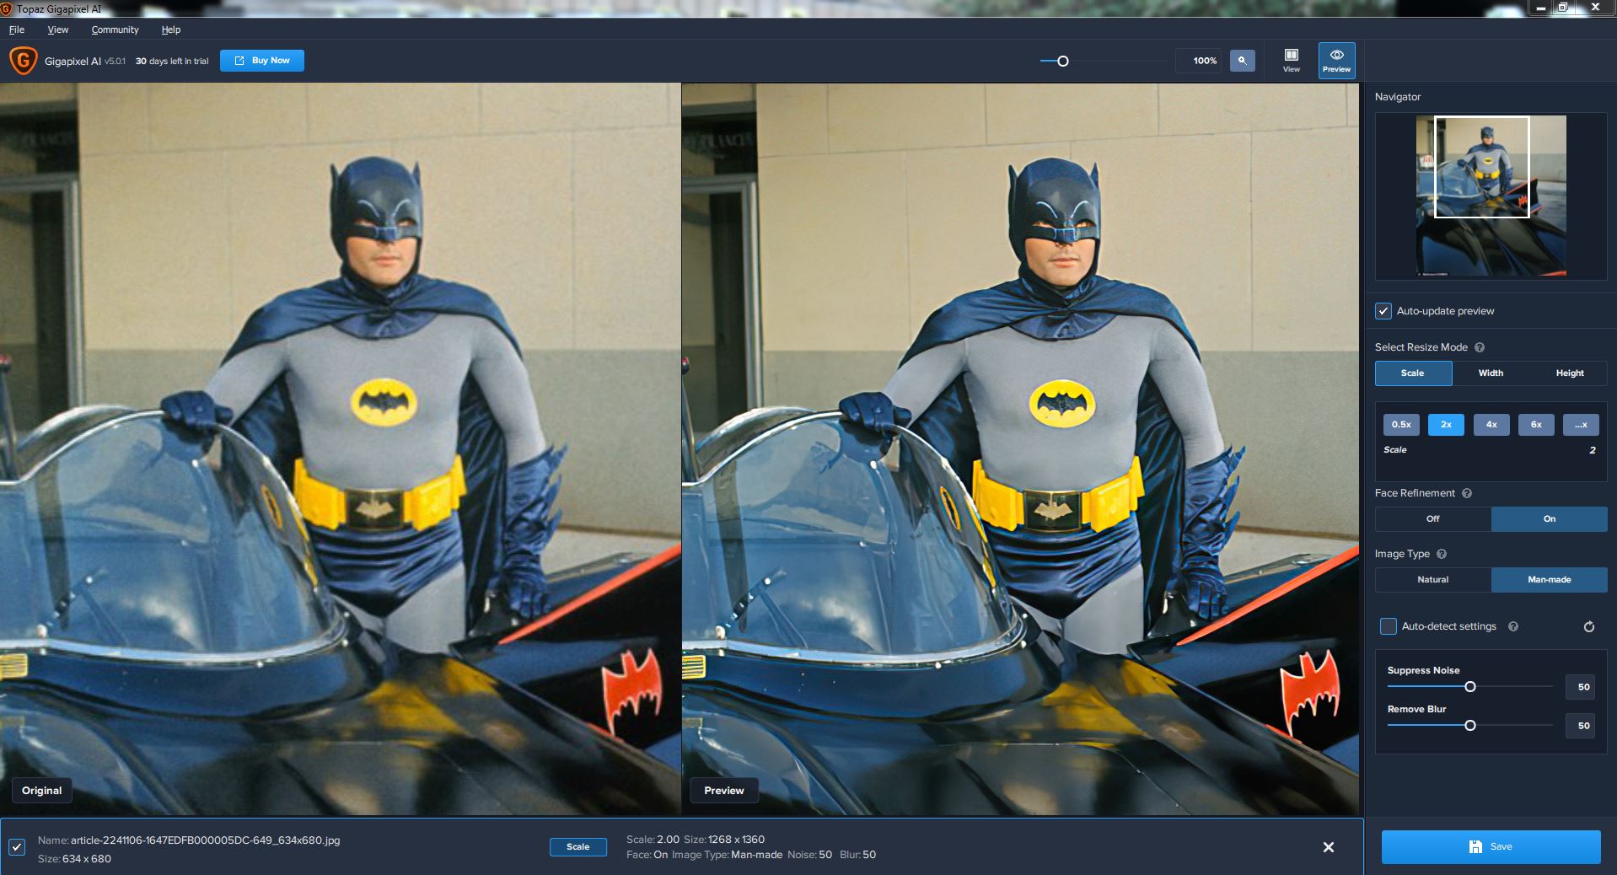The height and width of the screenshot is (875, 1617).
Task: Open the View menu
Action: (x=58, y=30)
